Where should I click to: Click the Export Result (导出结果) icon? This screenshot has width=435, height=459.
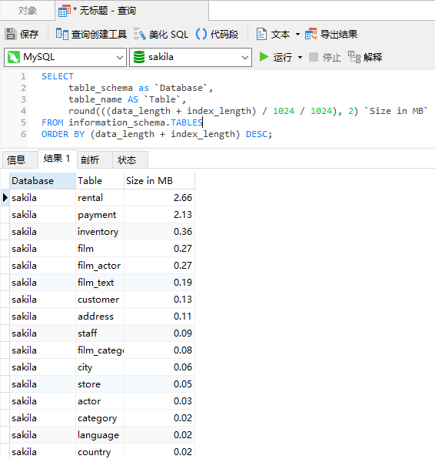click(x=310, y=34)
